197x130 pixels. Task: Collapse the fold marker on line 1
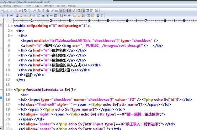pyautogui.click(x=12, y=26)
